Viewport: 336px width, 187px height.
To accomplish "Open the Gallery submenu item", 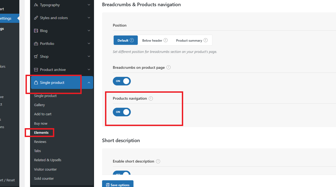I will point(39,105).
